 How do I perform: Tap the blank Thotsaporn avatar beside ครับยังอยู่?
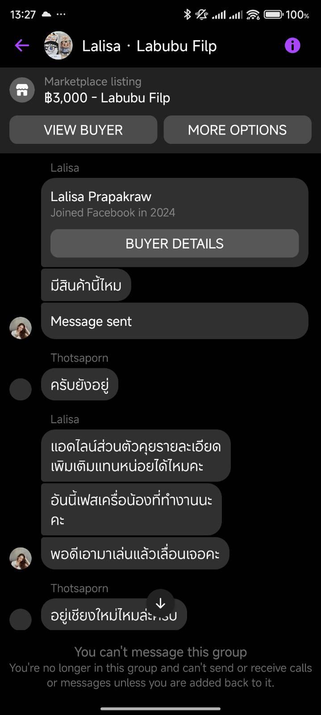pyautogui.click(x=21, y=389)
